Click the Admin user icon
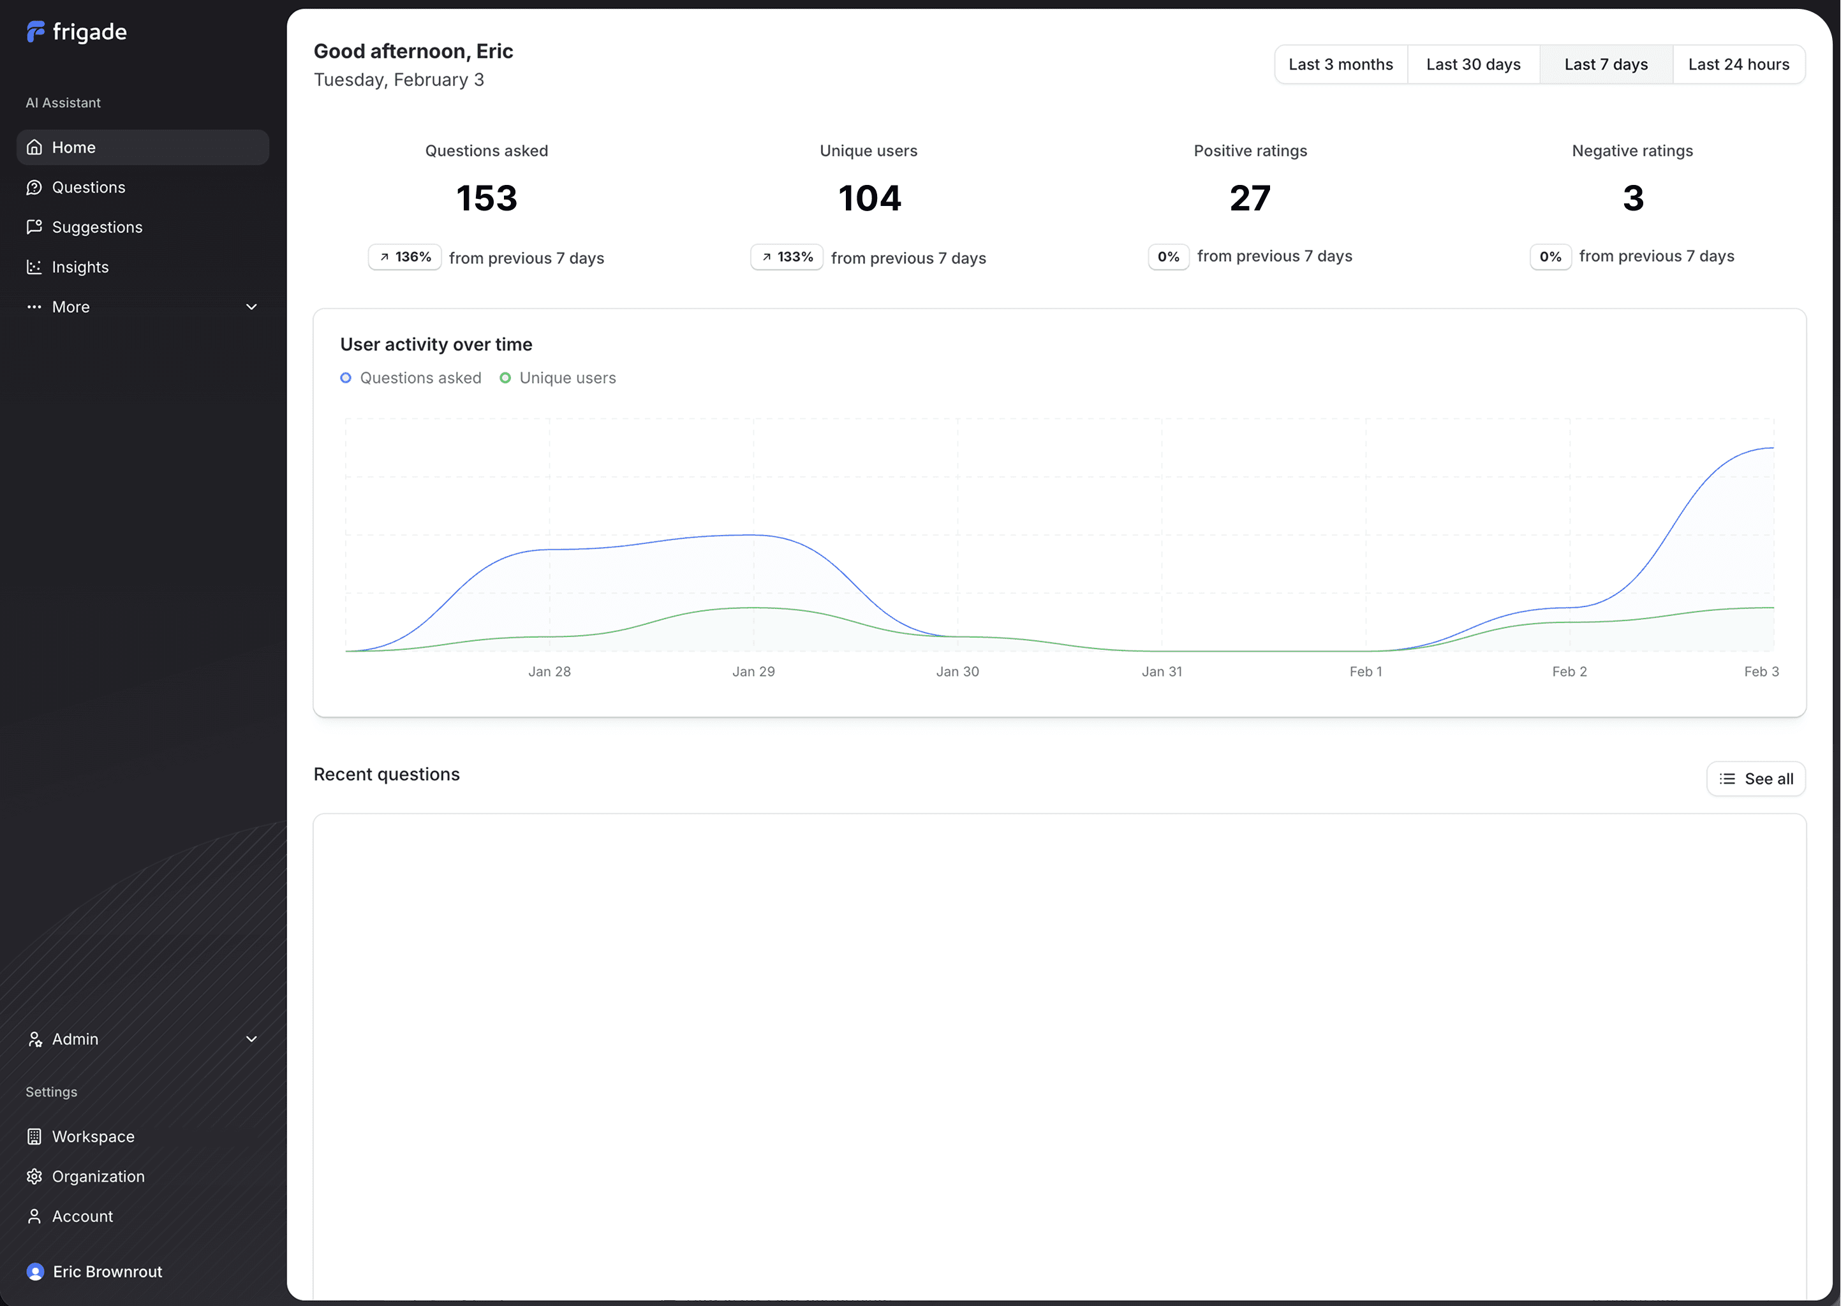This screenshot has height=1306, width=1841. tap(34, 1039)
